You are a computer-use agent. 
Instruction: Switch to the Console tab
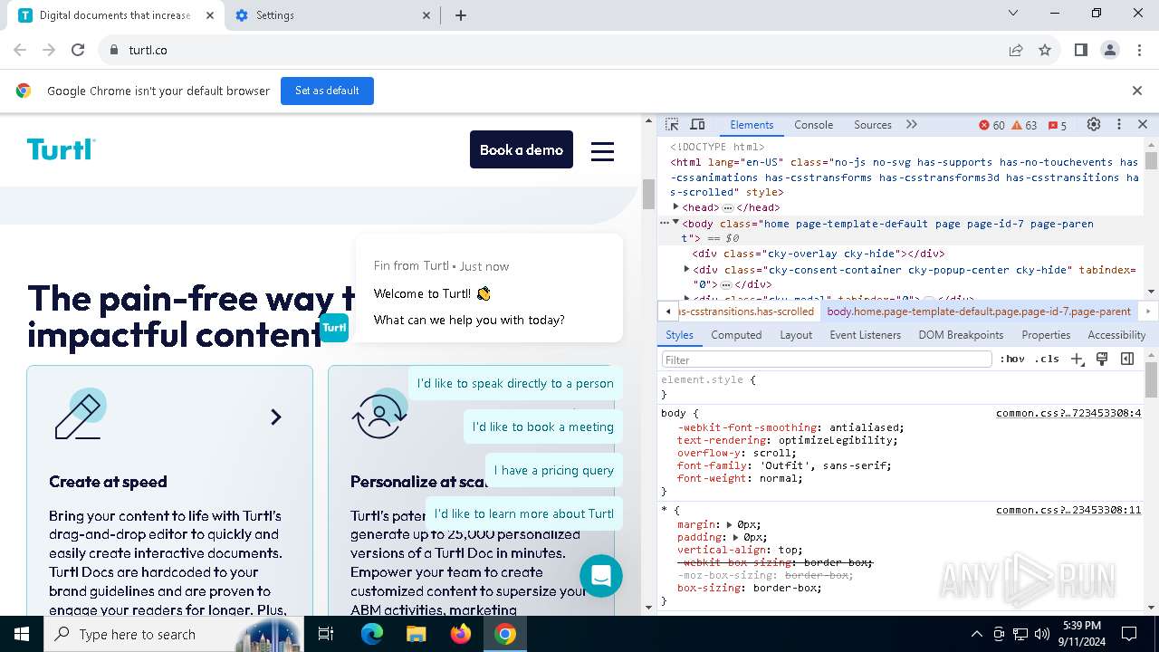pos(813,125)
